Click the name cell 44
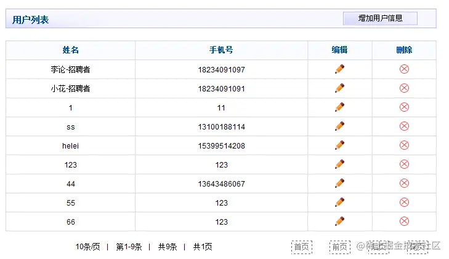The width and height of the screenshot is (449, 259). click(x=71, y=184)
